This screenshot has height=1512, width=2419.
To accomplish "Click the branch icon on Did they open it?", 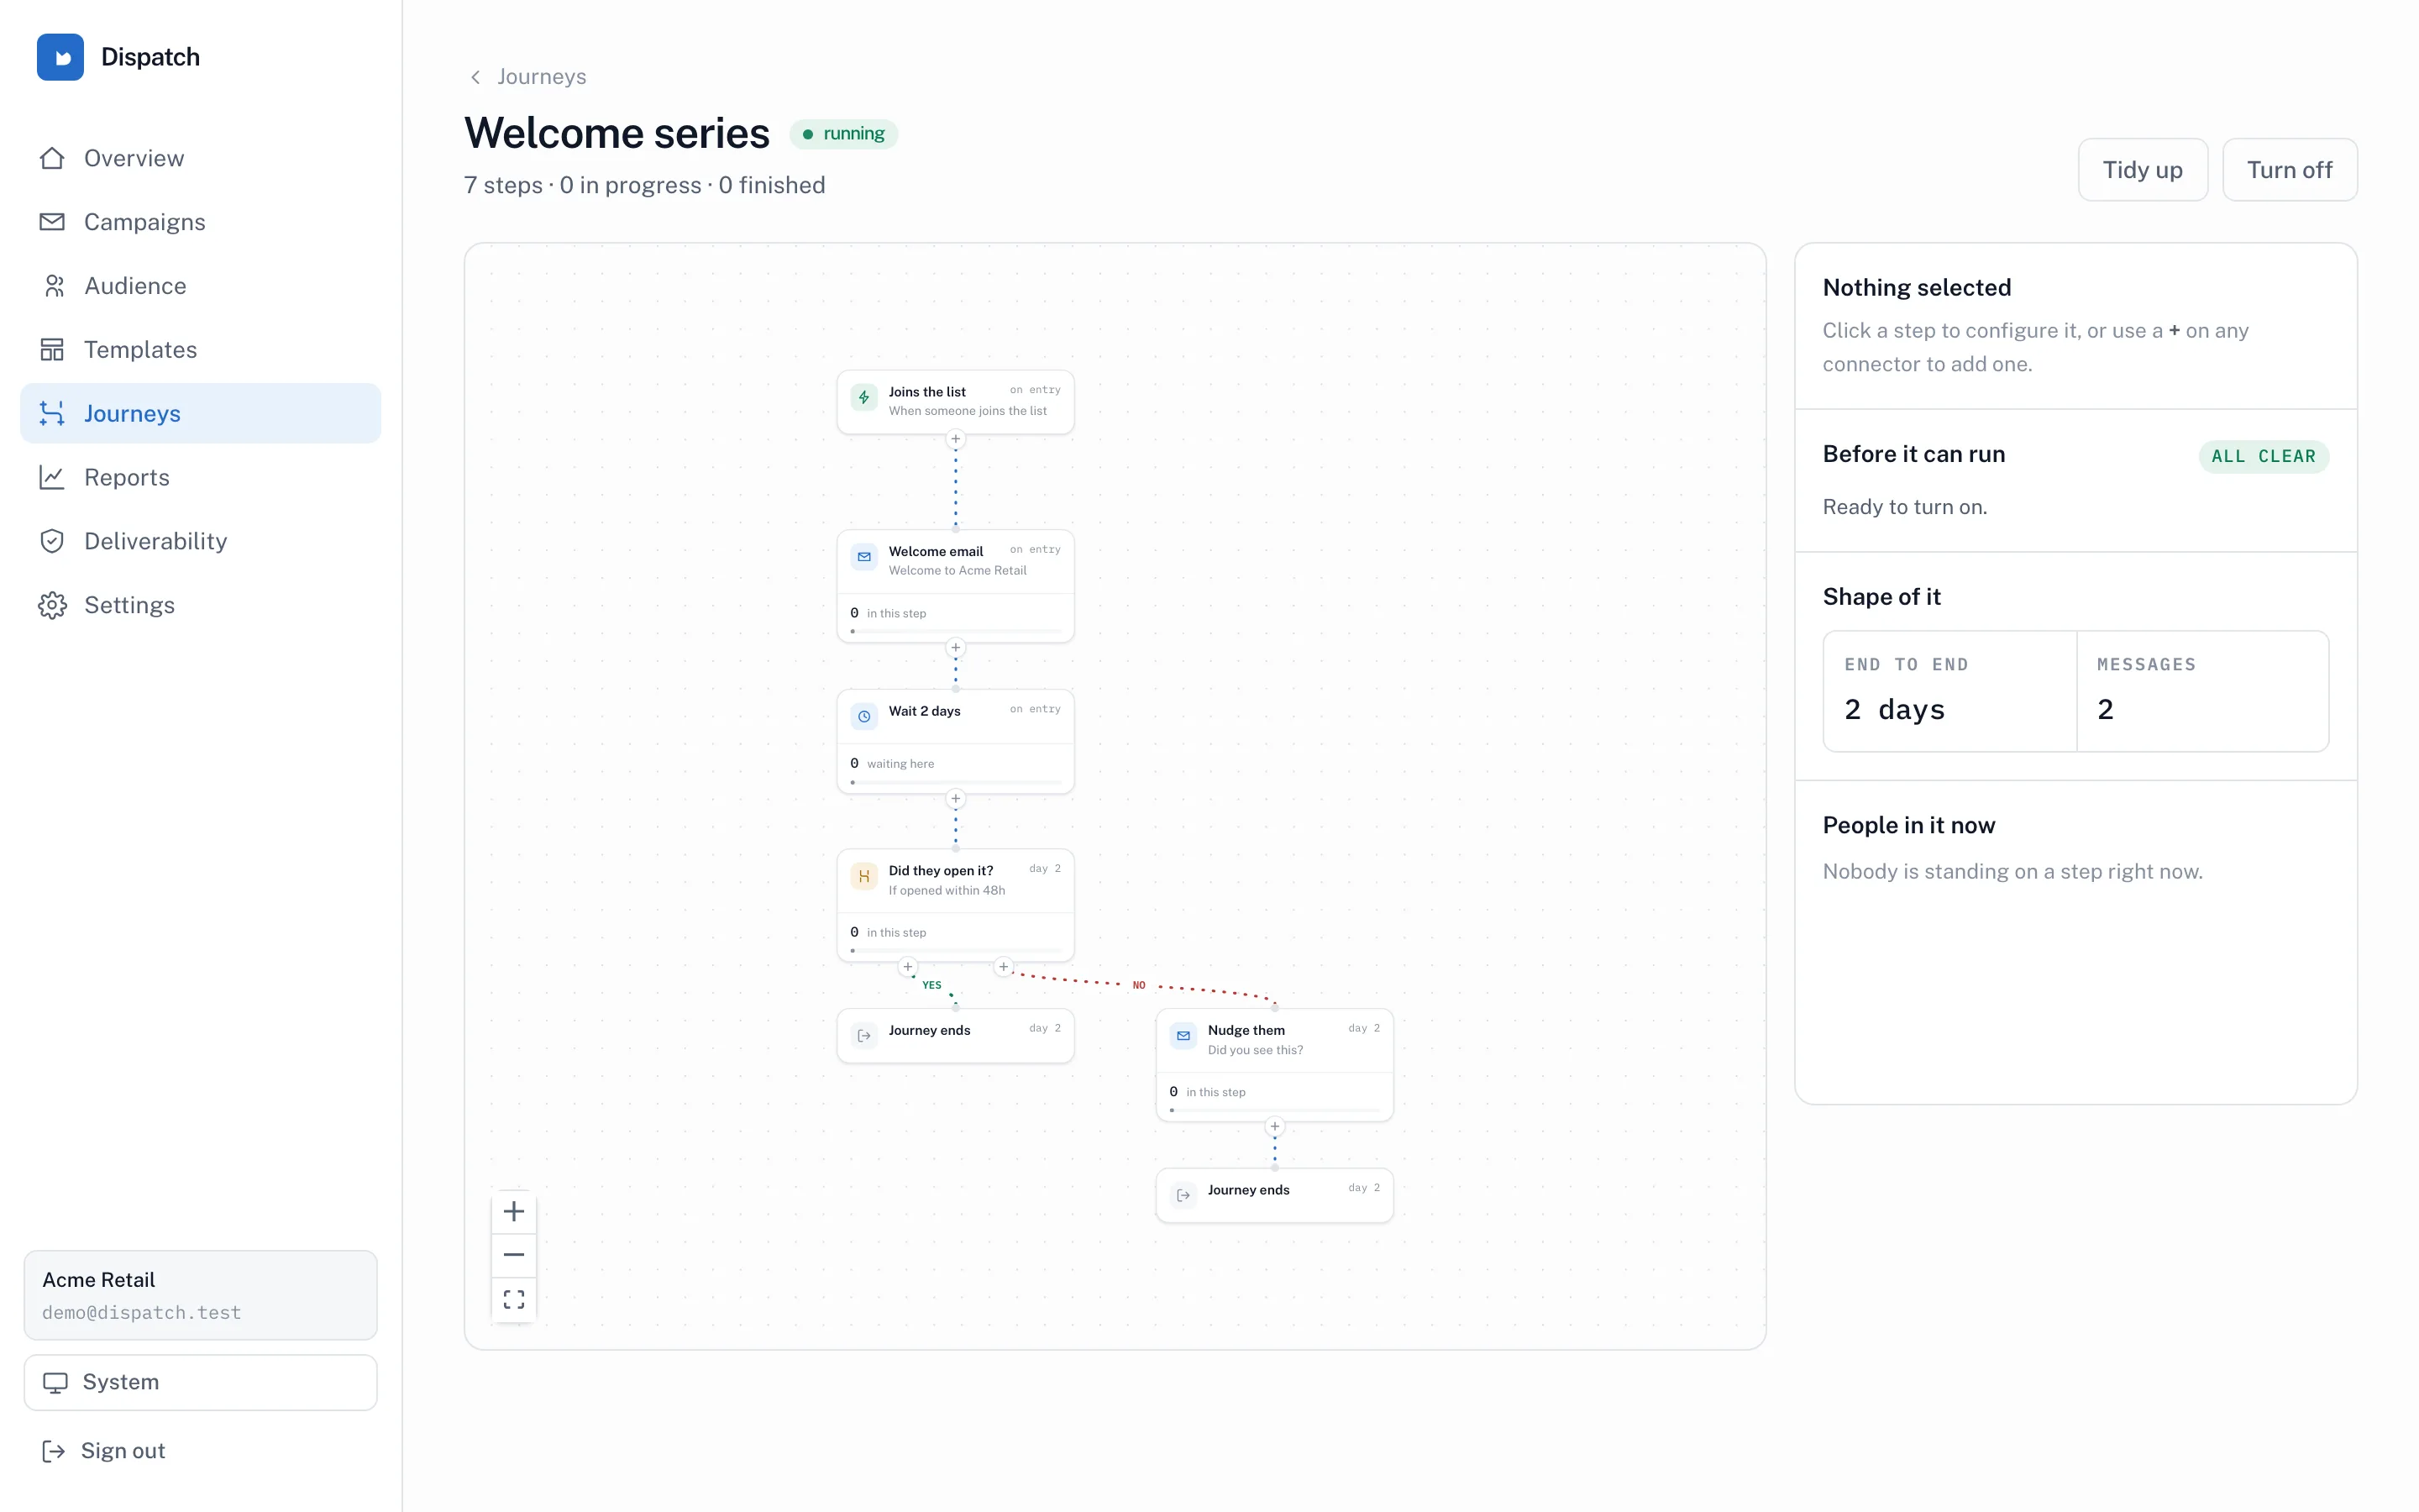I will 863,876.
